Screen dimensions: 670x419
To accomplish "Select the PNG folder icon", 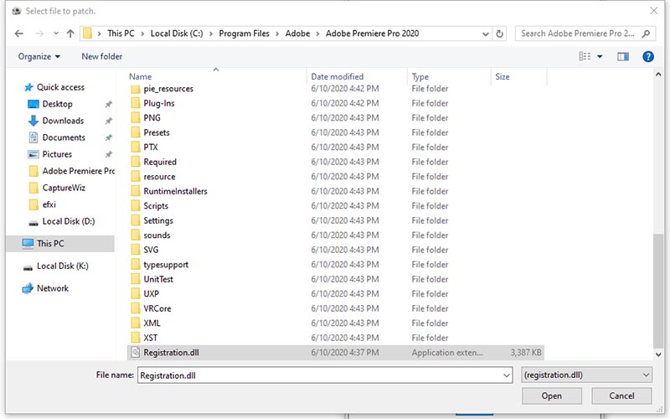I will 136,117.
